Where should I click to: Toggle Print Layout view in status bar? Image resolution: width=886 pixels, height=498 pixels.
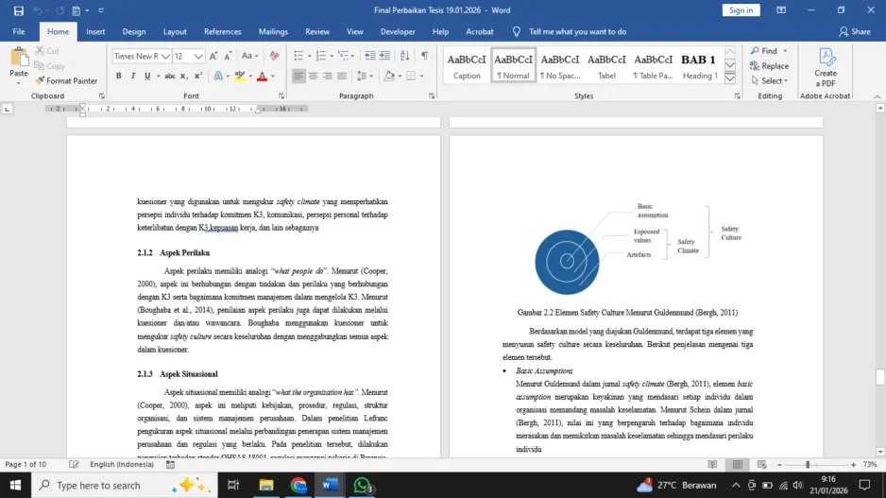[x=738, y=465]
